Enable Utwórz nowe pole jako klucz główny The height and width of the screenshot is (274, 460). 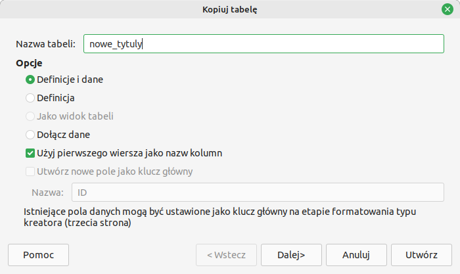(30, 171)
